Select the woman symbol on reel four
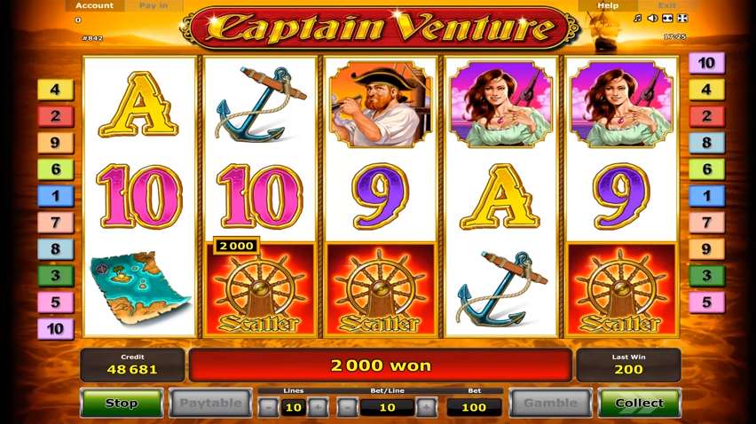This screenshot has height=424, width=756. [500, 104]
